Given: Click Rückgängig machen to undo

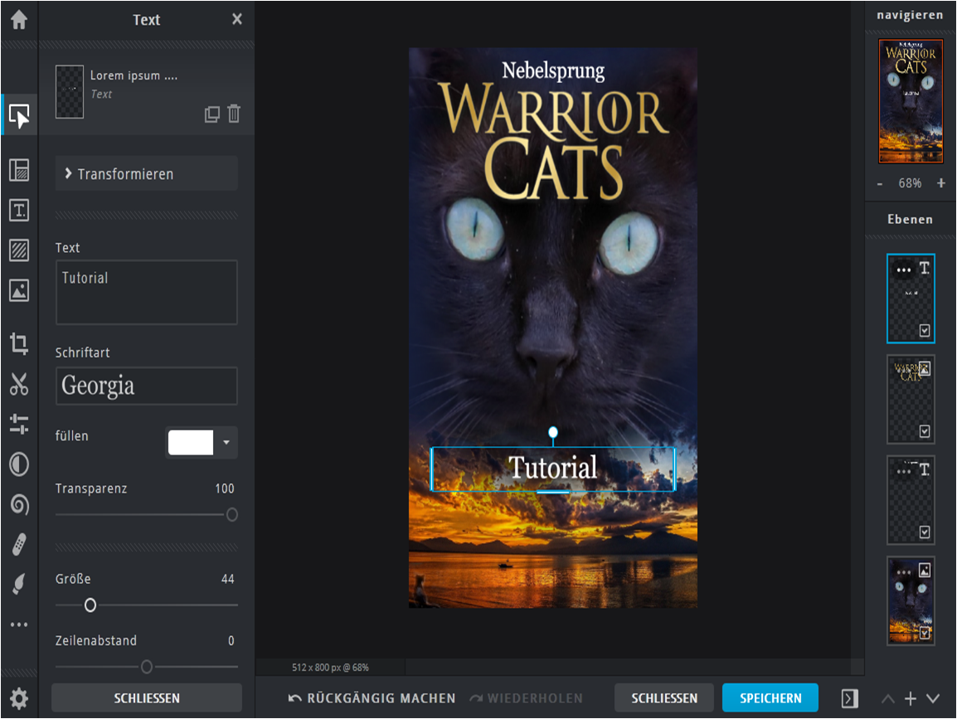Looking at the screenshot, I should tap(372, 698).
